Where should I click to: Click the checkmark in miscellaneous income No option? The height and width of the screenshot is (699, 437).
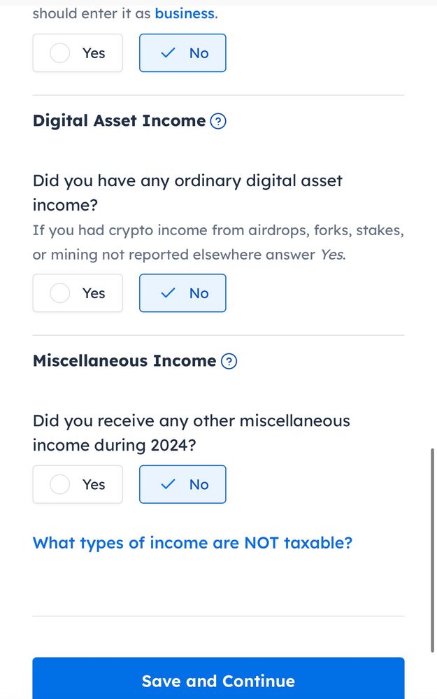click(168, 484)
